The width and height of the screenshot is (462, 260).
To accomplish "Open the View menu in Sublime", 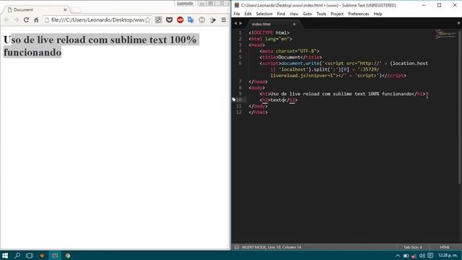I will 294,14.
